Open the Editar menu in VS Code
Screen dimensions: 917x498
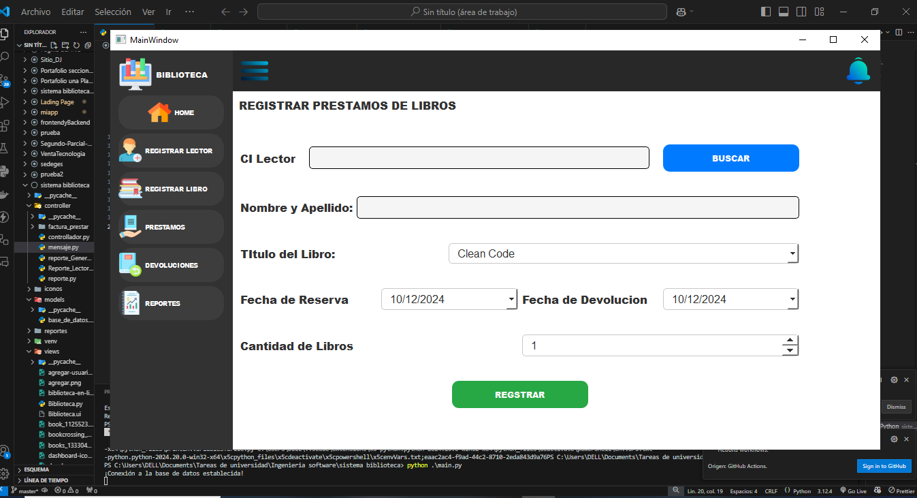[x=73, y=12]
